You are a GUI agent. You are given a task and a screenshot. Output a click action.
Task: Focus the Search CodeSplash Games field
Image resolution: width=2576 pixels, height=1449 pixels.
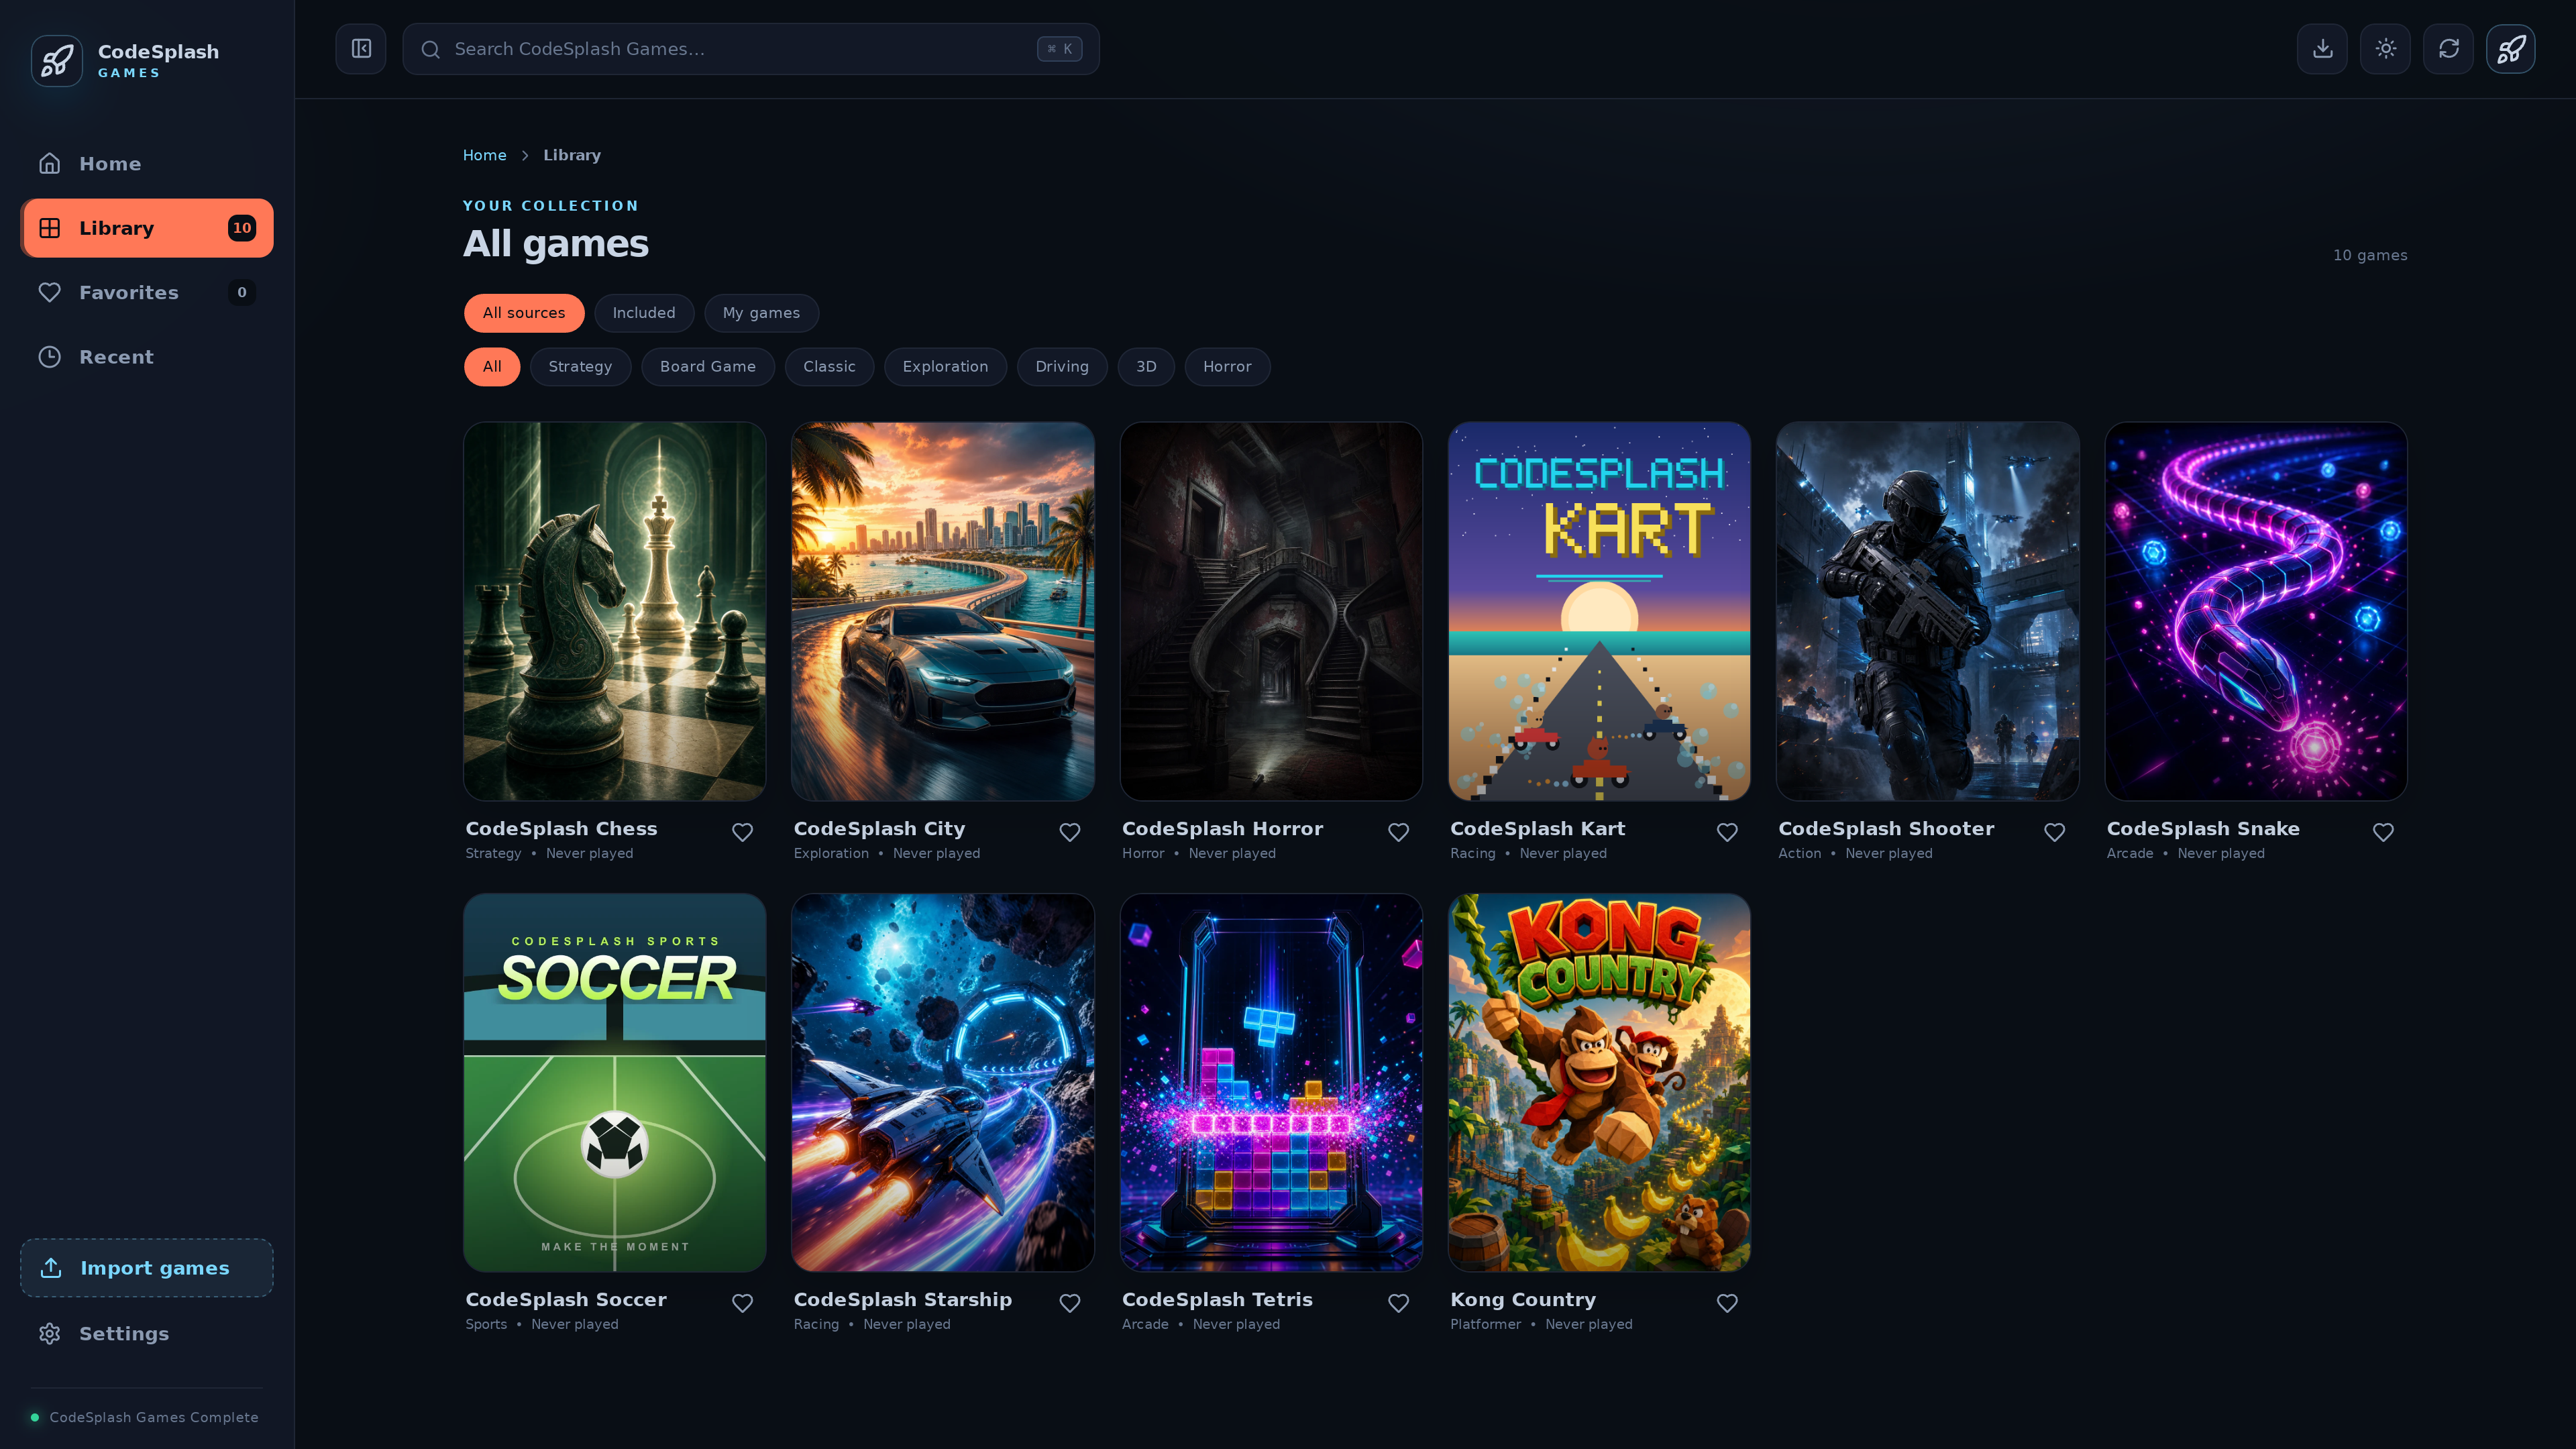[x=751, y=49]
